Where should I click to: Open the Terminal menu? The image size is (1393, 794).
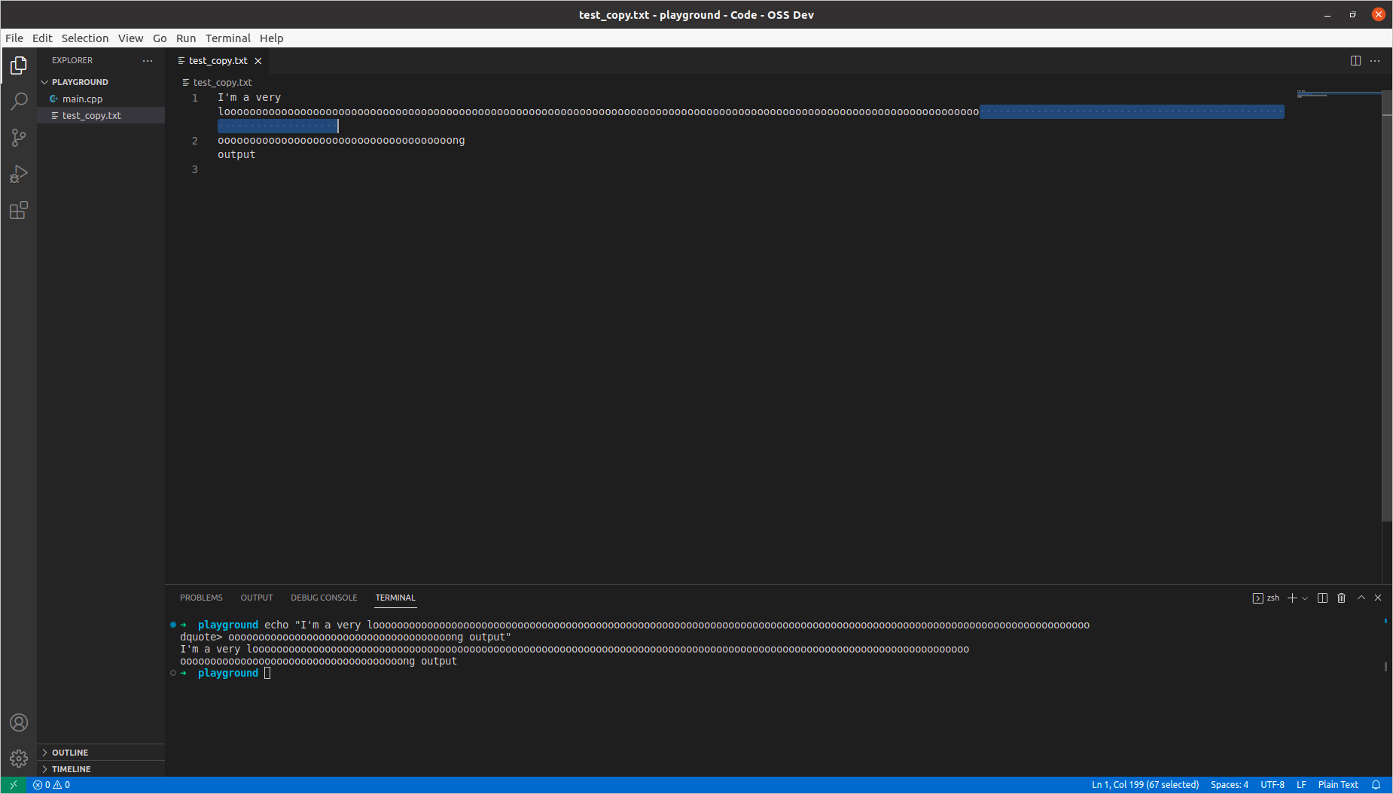click(x=228, y=38)
